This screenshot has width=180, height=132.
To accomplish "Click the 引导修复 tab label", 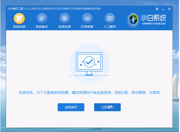I will (87, 27).
